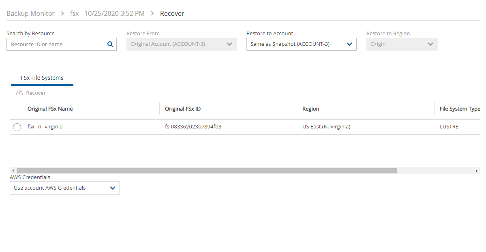This screenshot has width=486, height=252.
Task: Click the File System Type column header
Action: (x=460, y=109)
